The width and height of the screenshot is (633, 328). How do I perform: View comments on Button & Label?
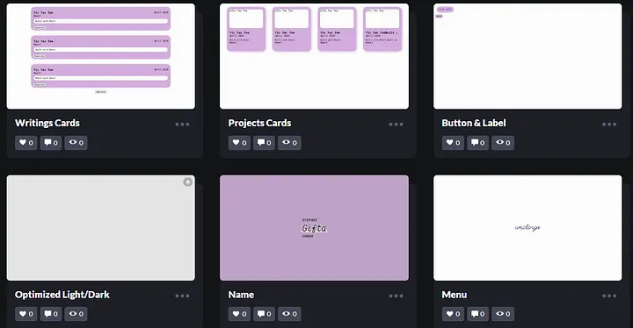pos(477,143)
